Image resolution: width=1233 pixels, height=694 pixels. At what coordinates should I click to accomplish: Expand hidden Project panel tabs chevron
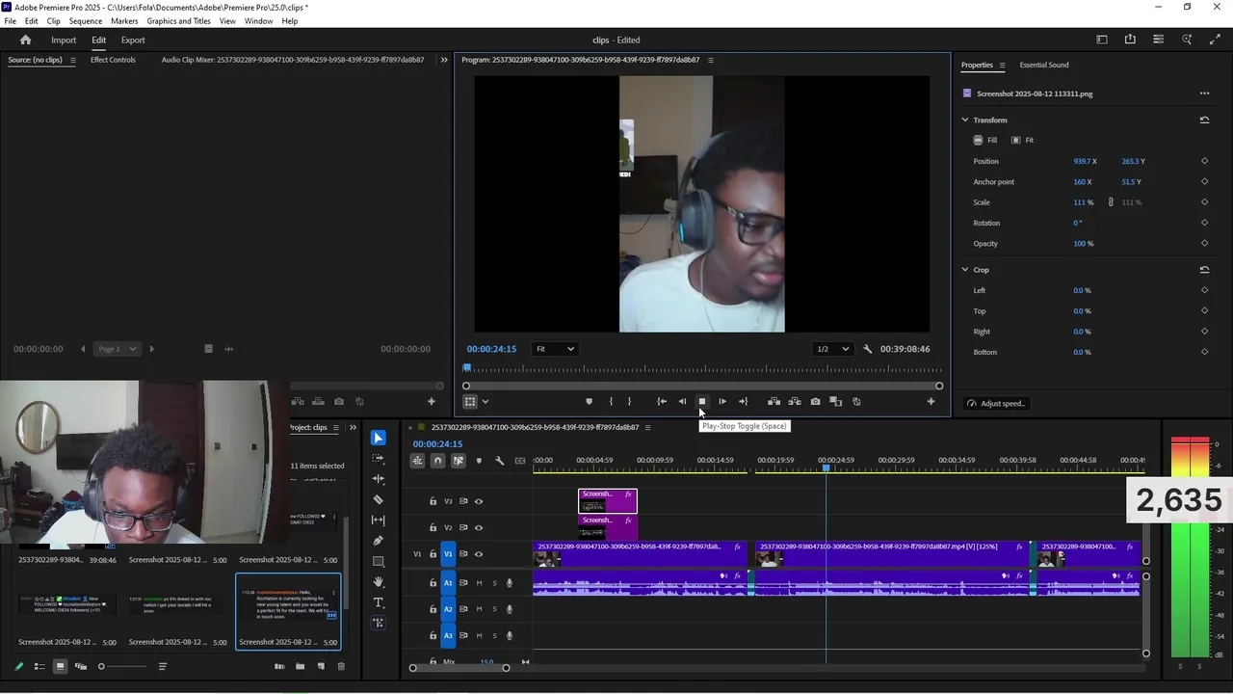point(353,427)
